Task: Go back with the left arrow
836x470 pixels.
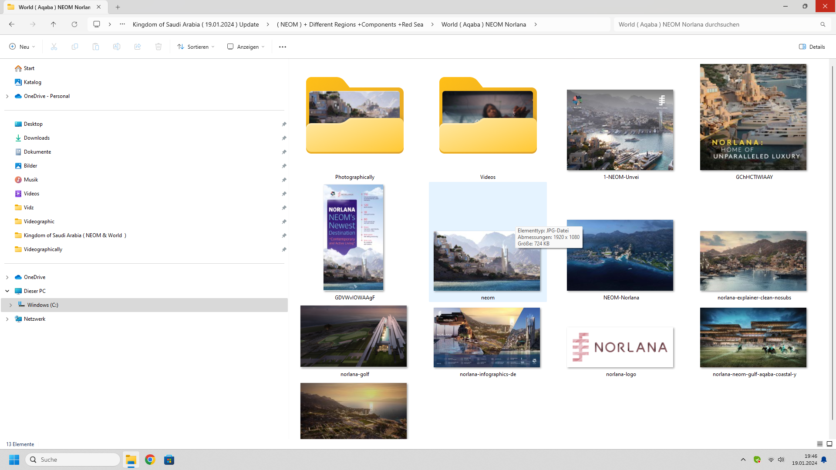Action: [12, 24]
